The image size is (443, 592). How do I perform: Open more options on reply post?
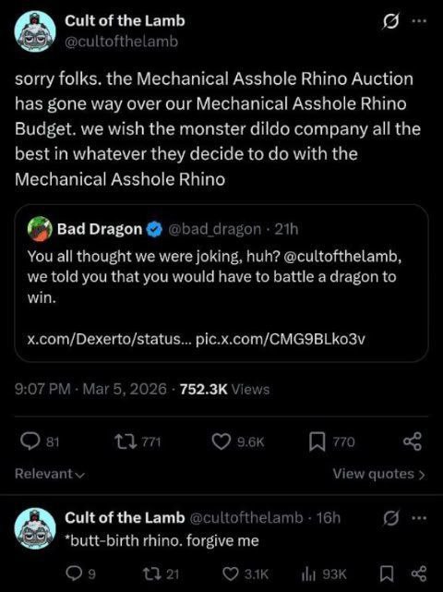coord(419,518)
